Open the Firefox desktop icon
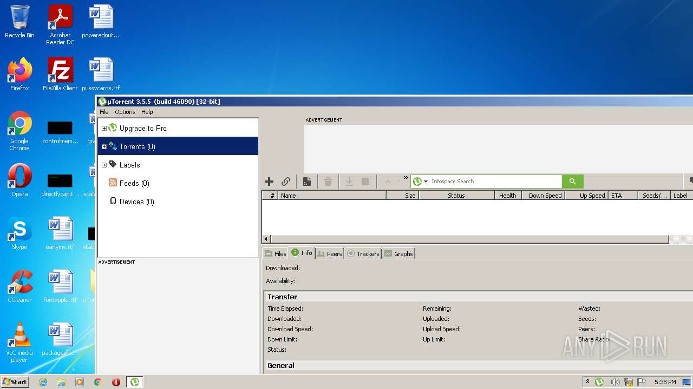 tap(19, 75)
